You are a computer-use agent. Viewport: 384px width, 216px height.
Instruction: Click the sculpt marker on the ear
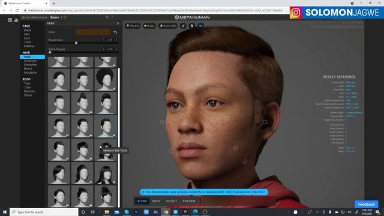pos(265,122)
